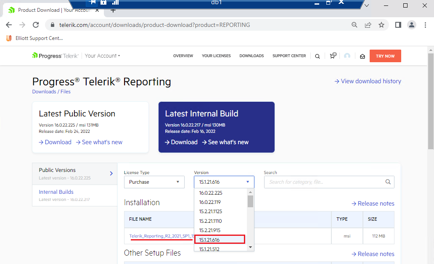
Task: Click the version list scroll-down arrow
Action: (251, 247)
